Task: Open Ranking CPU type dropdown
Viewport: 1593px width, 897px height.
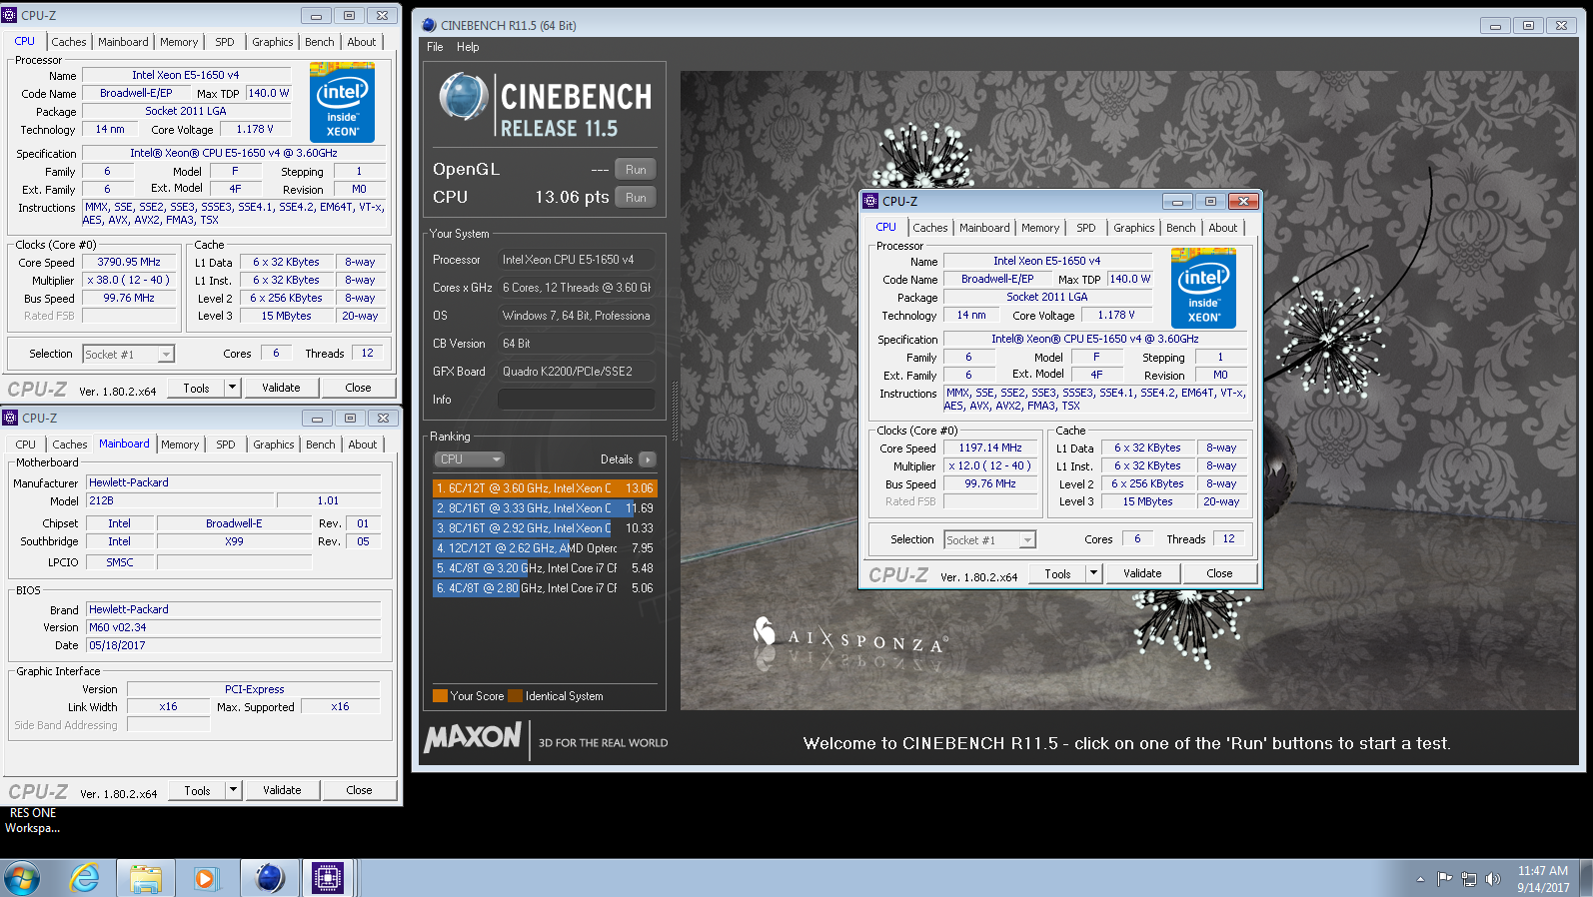Action: [x=470, y=459]
